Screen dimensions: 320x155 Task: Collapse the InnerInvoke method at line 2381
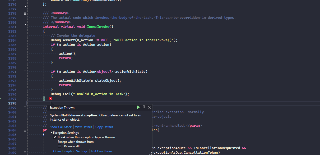click(25, 27)
